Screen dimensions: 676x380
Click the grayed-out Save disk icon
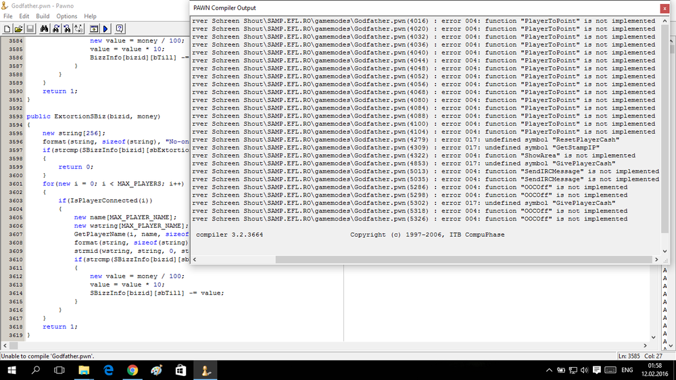[x=30, y=29]
